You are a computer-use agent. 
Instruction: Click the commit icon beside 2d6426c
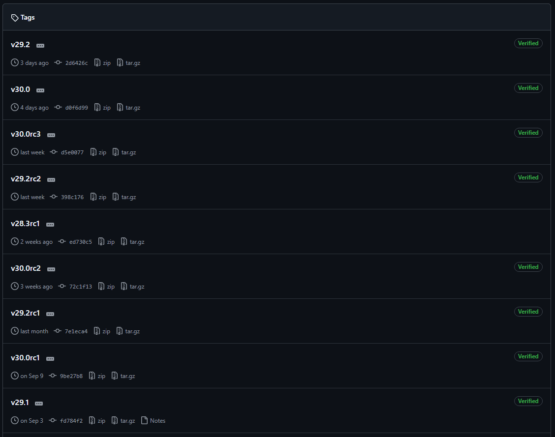(x=58, y=63)
